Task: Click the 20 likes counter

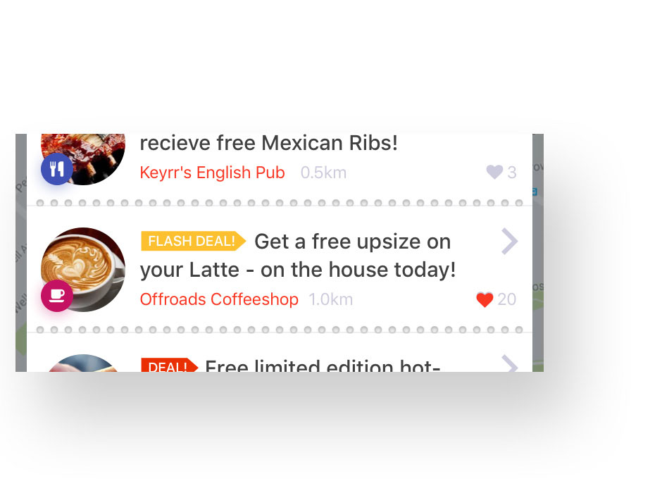Action: 506,299
